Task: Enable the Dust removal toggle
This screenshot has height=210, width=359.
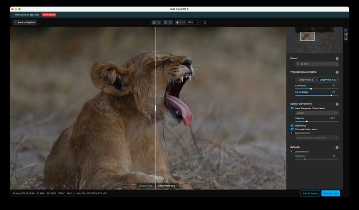Action: pyautogui.click(x=292, y=152)
